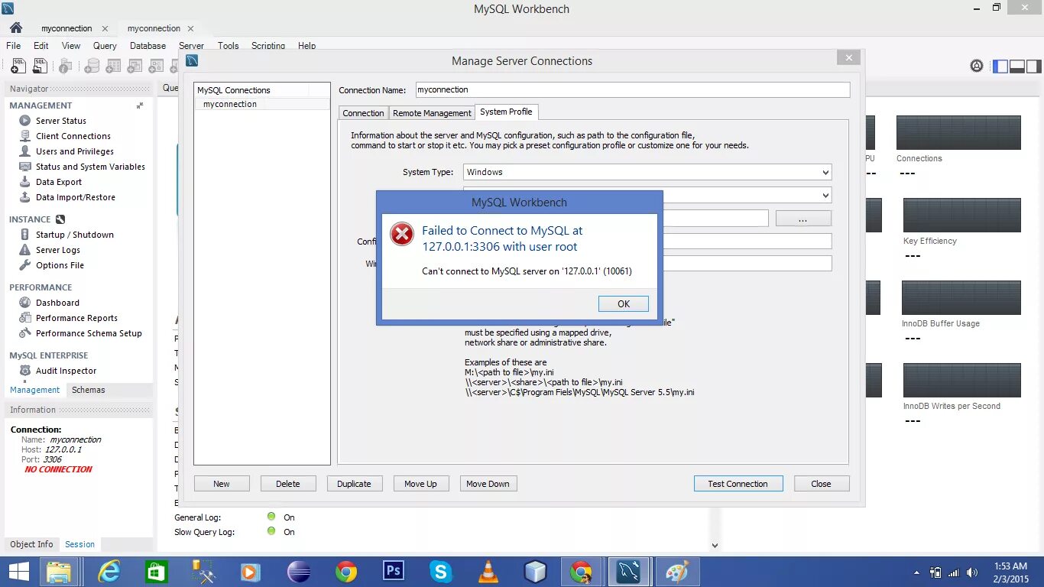Screen dimensions: 1044x587
Task: Collapse the MANAGEMENT section arrows icon
Action: click(140, 105)
